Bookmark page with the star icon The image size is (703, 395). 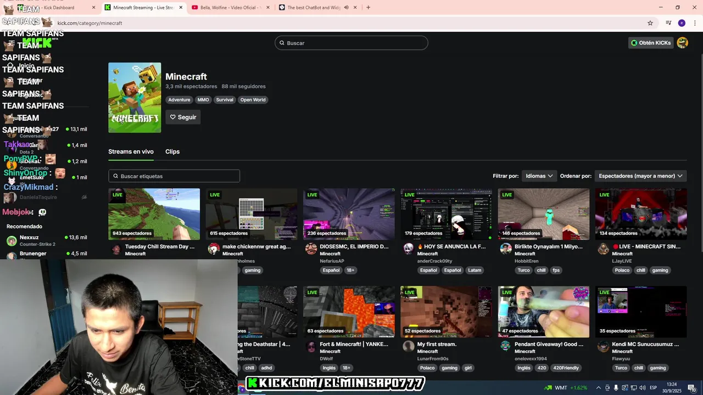650,23
